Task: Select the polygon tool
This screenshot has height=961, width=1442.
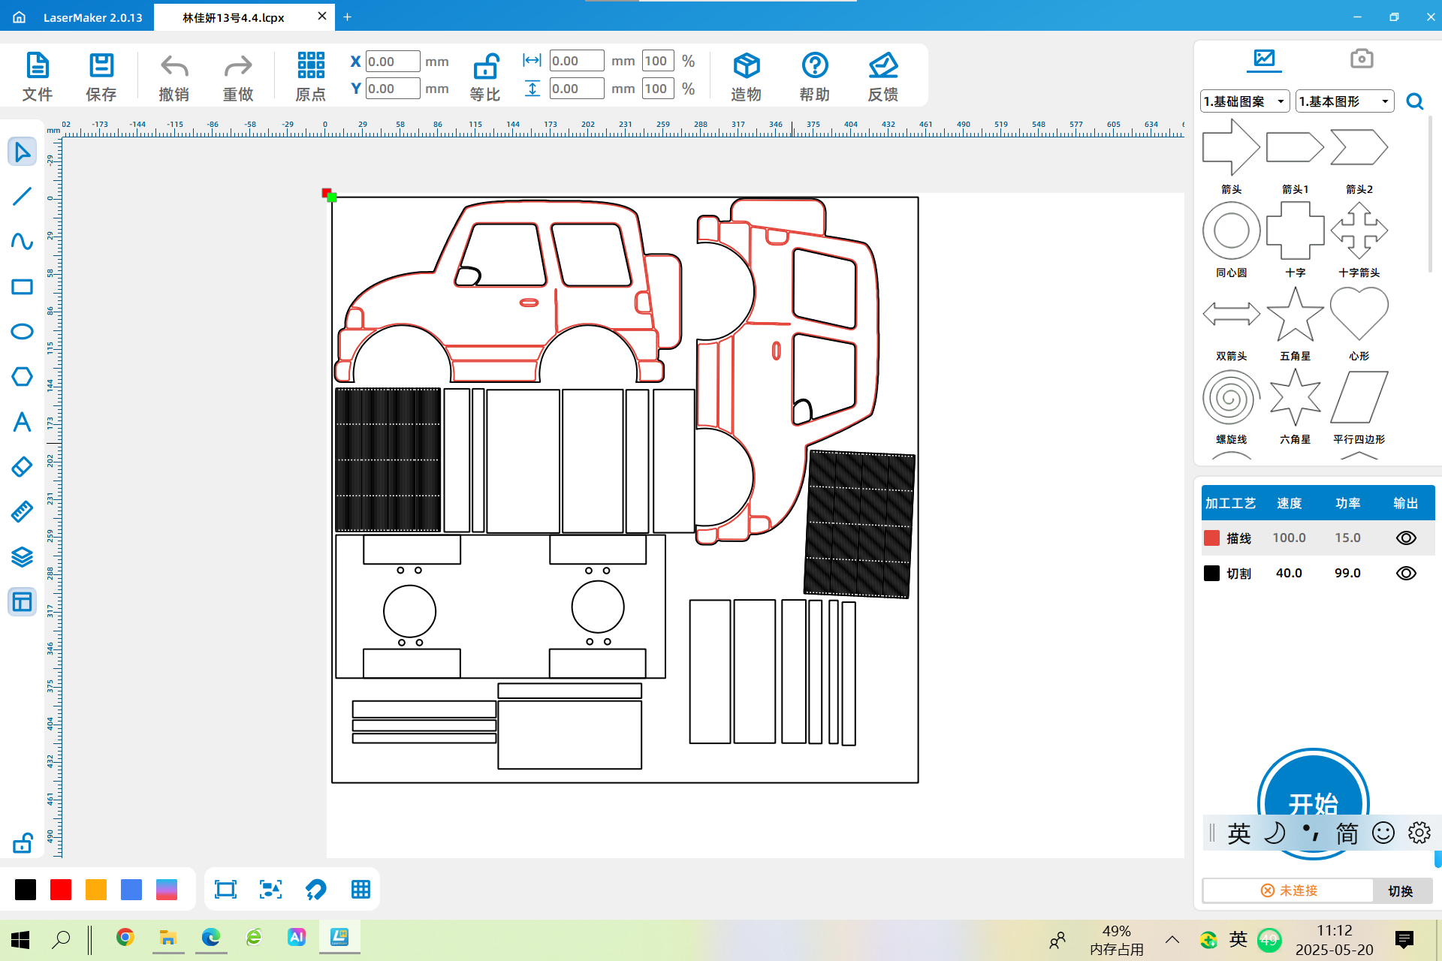Action: (x=23, y=377)
